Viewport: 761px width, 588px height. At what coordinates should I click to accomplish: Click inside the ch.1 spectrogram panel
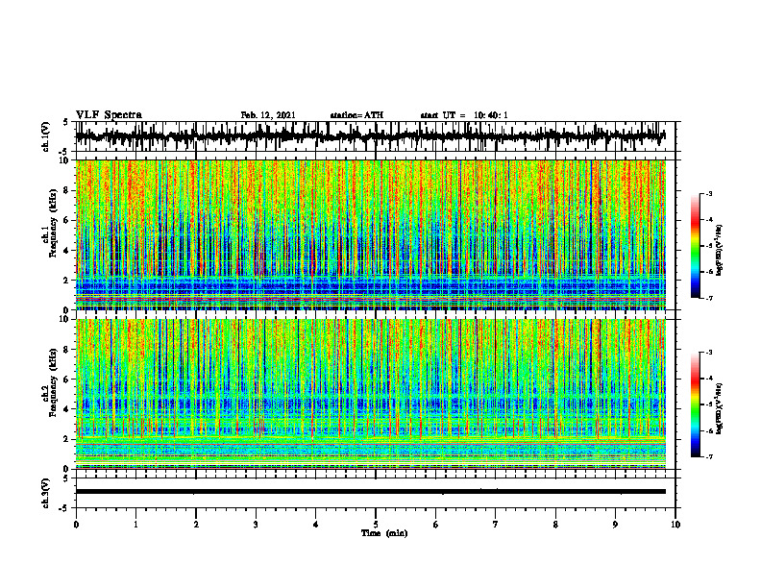point(370,234)
